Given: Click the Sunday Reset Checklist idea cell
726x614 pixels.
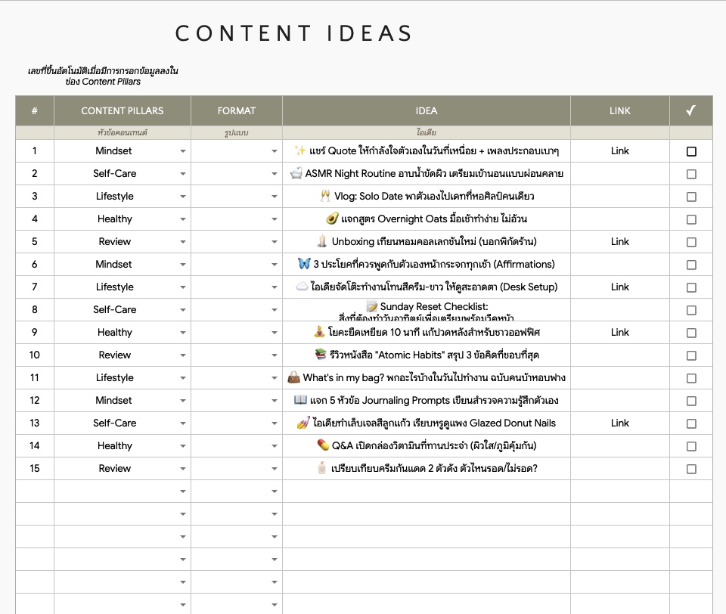Looking at the screenshot, I should click(427, 310).
